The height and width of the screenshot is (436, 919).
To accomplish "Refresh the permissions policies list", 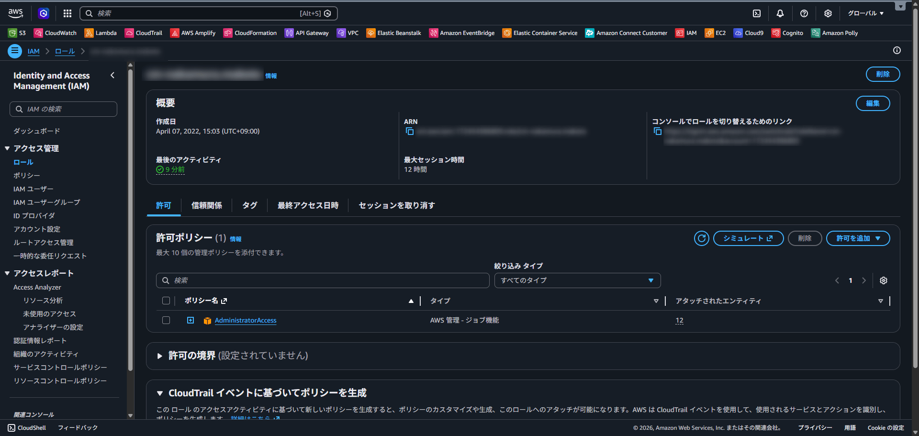I will point(702,238).
